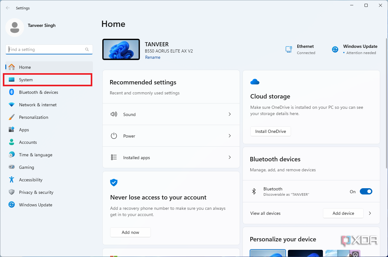Click Add now for recovery phone
The height and width of the screenshot is (257, 388).
tap(130, 232)
